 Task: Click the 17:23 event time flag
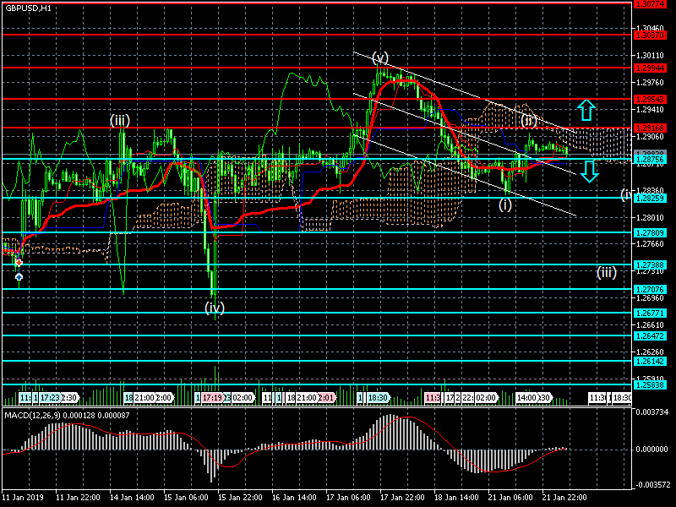point(49,397)
